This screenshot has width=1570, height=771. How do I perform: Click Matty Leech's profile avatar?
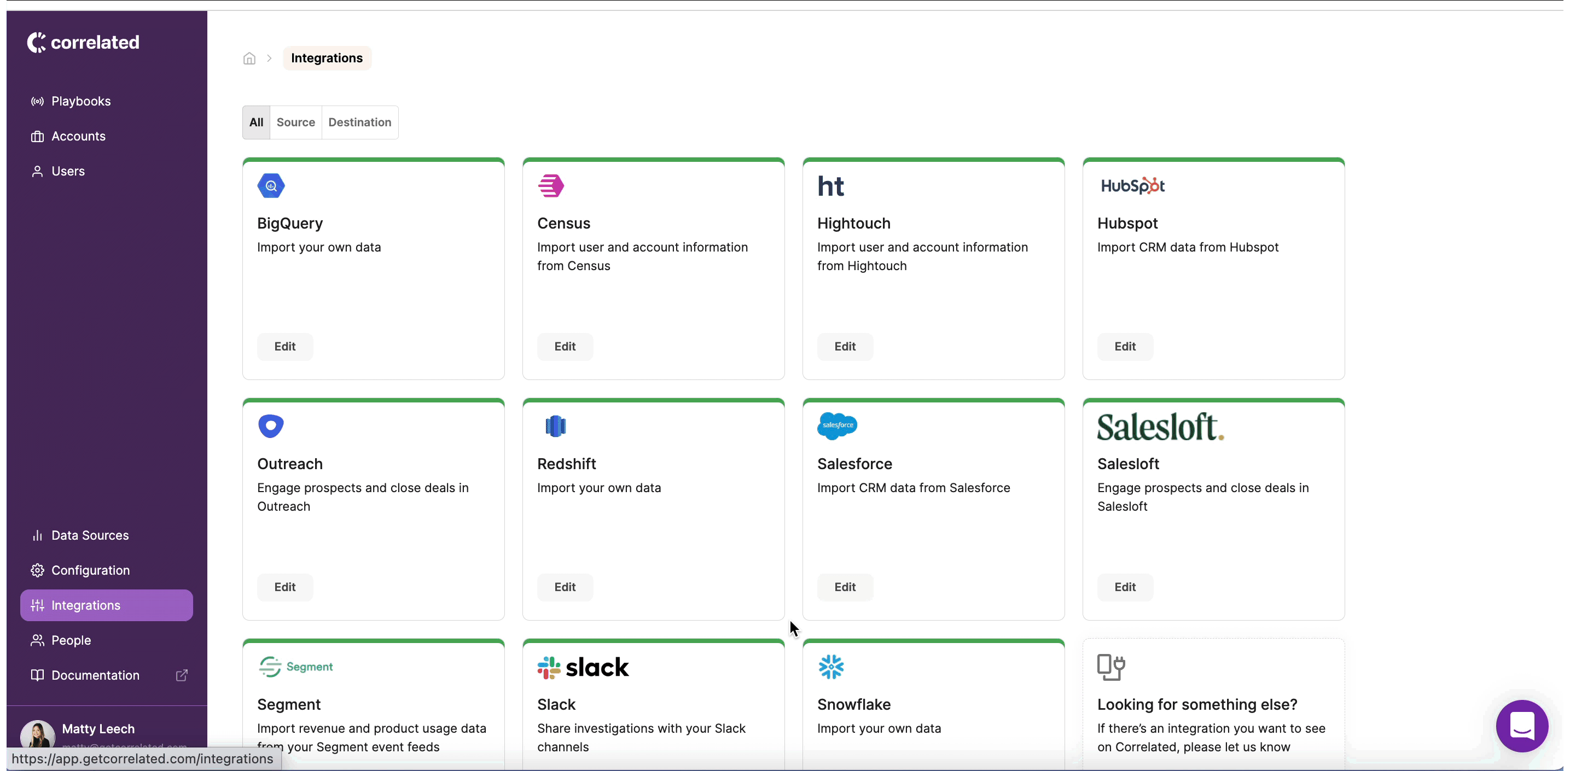click(38, 734)
